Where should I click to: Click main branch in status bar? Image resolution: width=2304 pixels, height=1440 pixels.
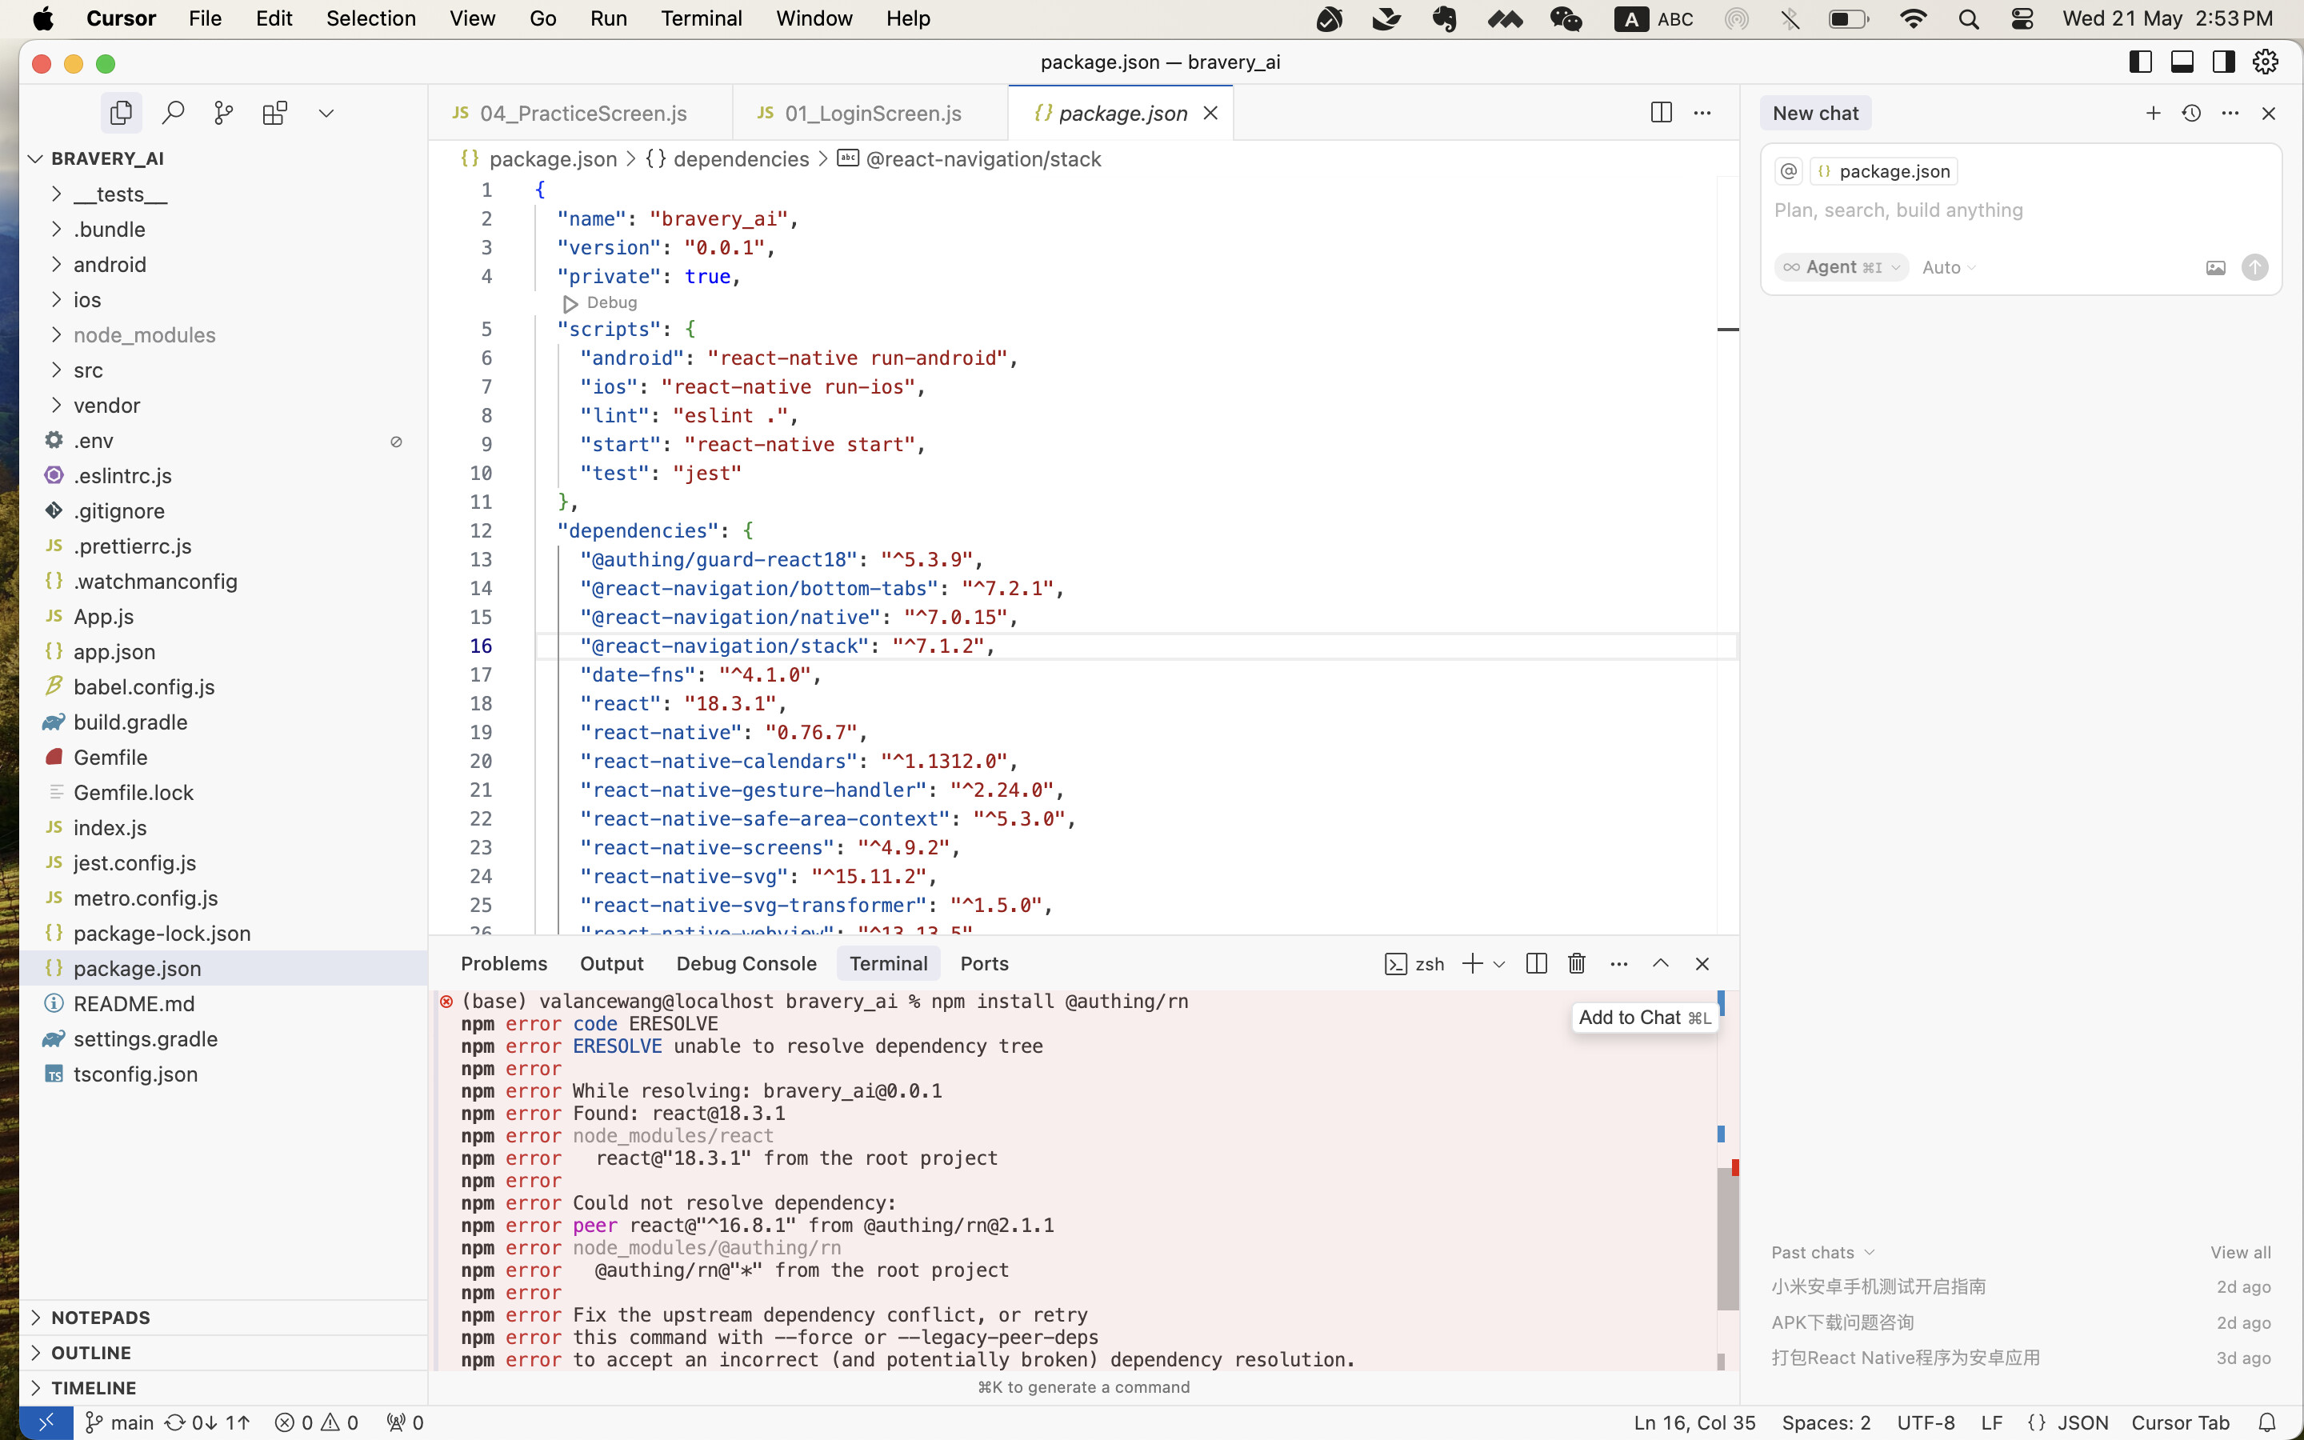(119, 1423)
